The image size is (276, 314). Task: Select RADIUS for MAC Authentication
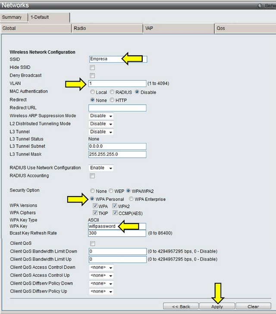[112, 92]
